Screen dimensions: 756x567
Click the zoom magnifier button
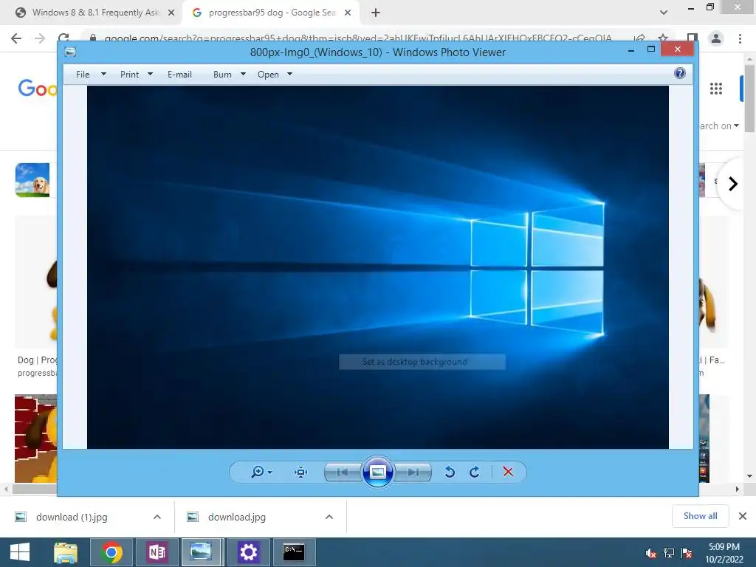point(258,472)
